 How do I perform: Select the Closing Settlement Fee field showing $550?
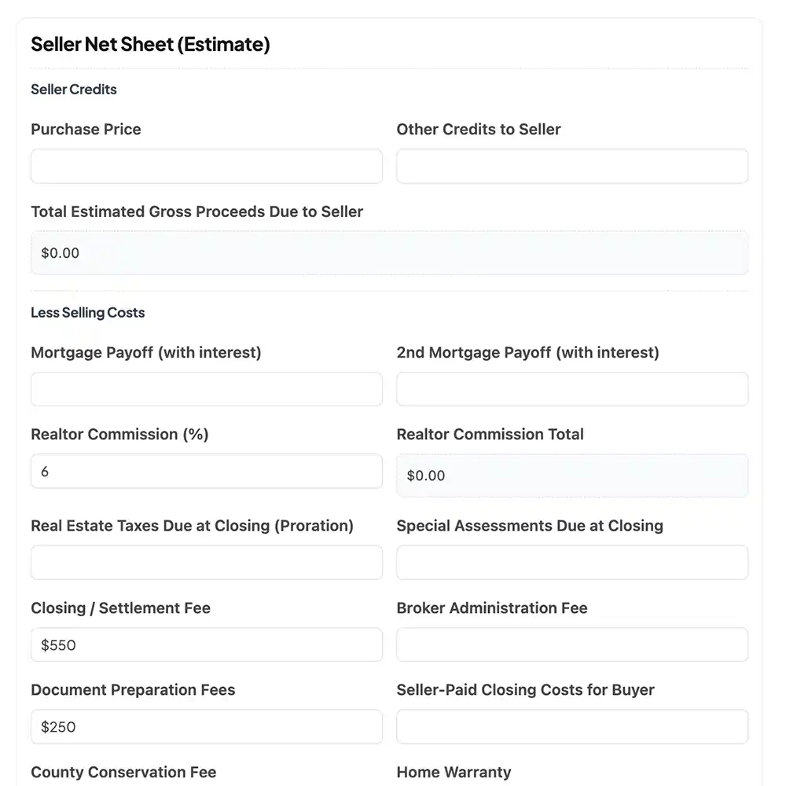pyautogui.click(x=206, y=645)
